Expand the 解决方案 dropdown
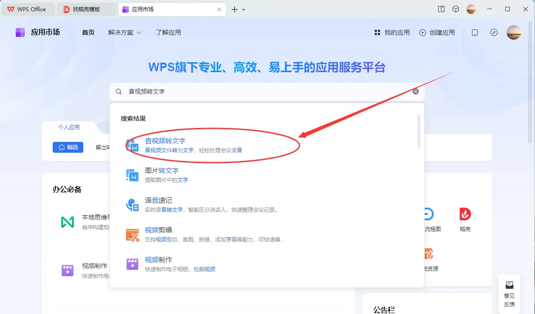This screenshot has width=535, height=314. click(x=124, y=32)
